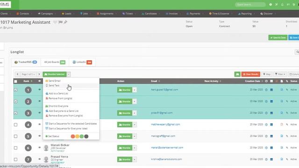Click green people icon left of Clear Results
The image size is (299, 168).
[237, 74]
